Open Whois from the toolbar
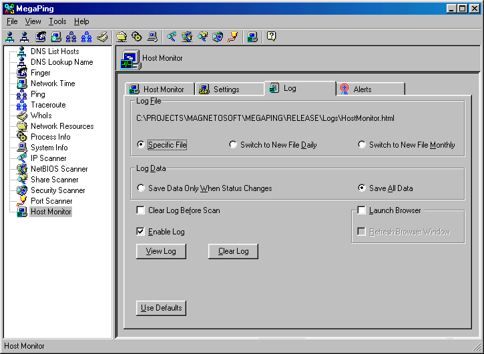 pyautogui.click(x=102, y=37)
